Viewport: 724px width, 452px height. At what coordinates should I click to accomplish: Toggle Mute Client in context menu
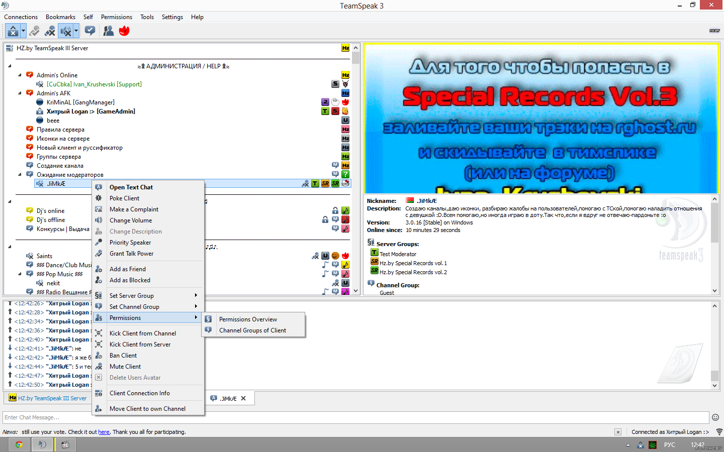[149, 366]
